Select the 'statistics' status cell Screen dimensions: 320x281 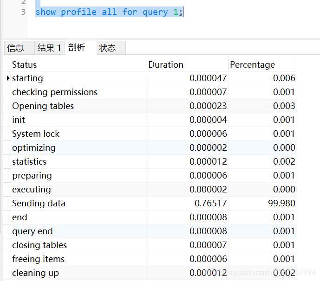(x=79, y=161)
